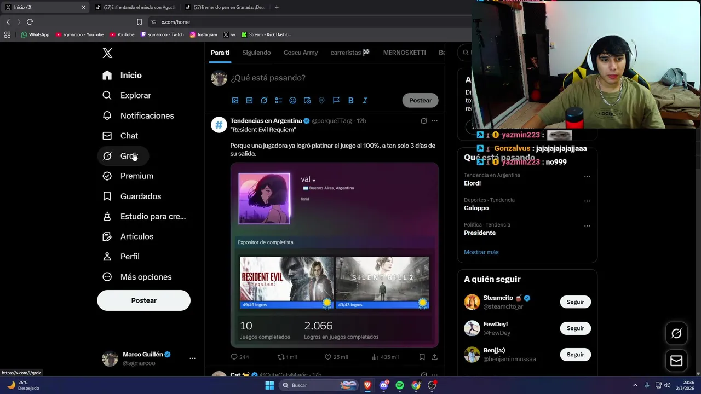Add a poll to the post
Screen dimensions: 701x394
coord(278,100)
